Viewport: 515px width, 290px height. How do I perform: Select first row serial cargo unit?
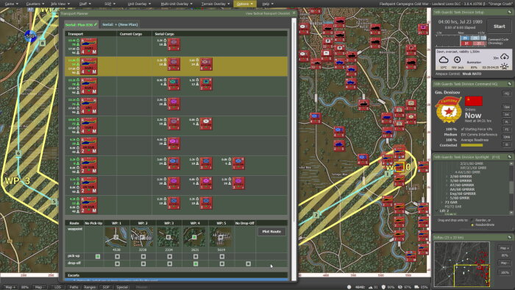174,45
